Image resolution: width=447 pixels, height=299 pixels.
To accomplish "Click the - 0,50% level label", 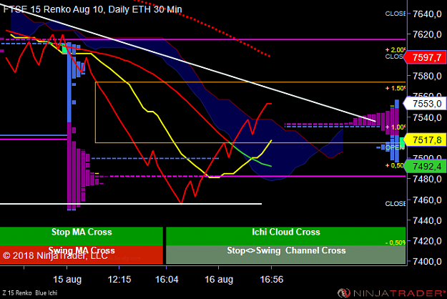I will click(395, 242).
